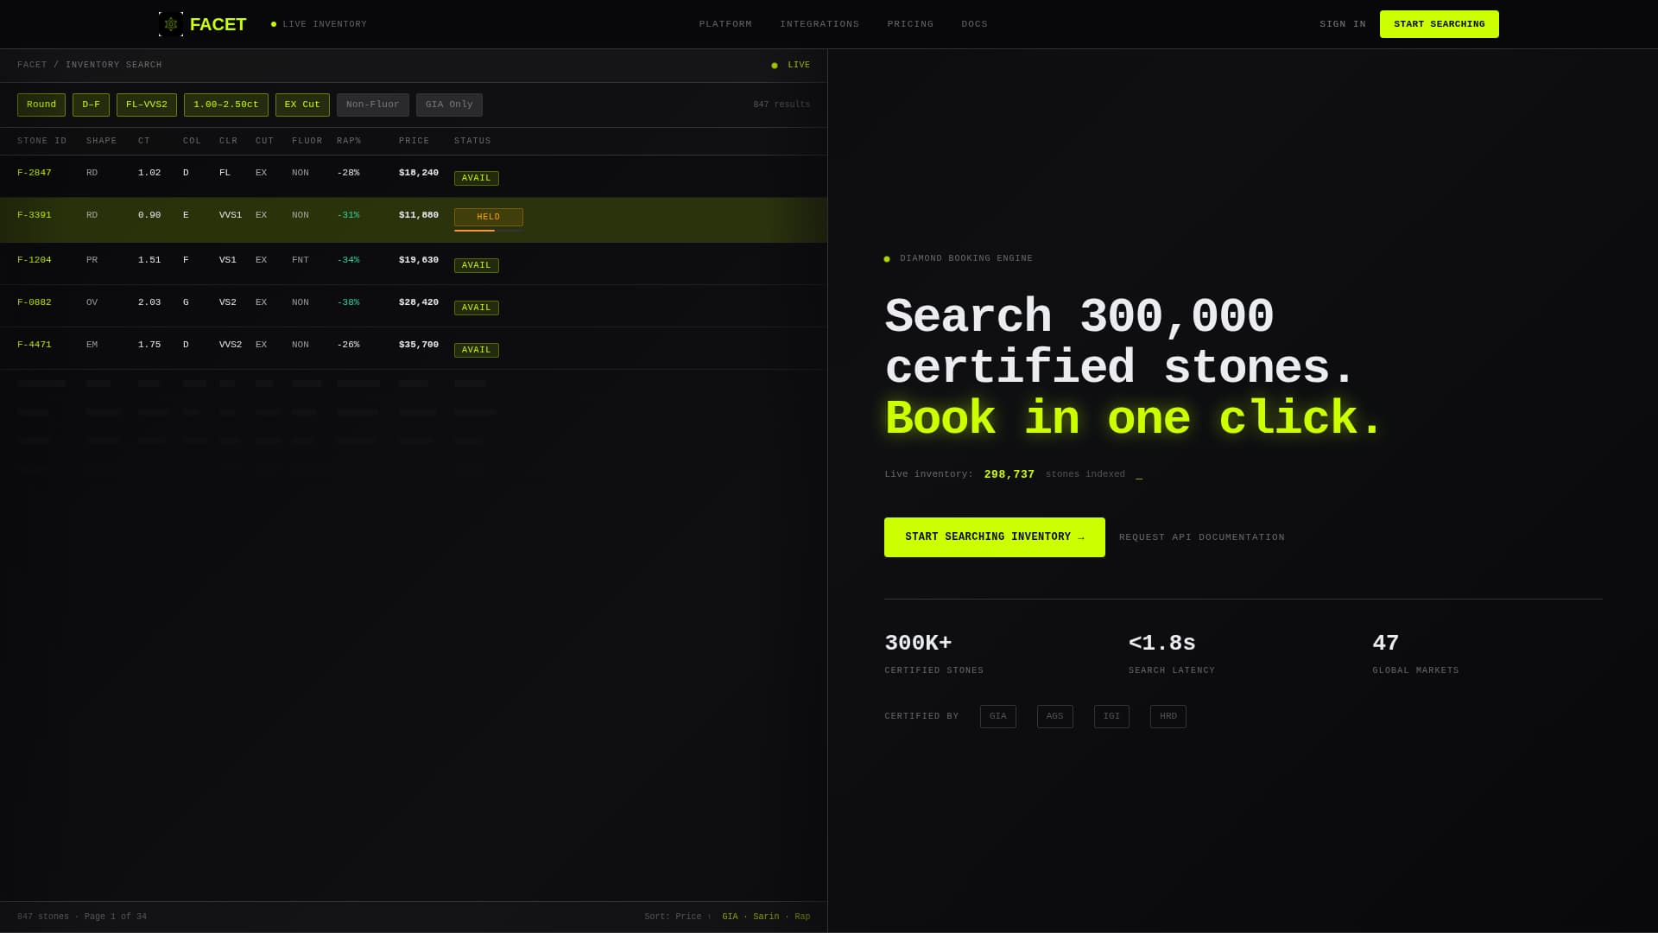This screenshot has width=1658, height=933.
Task: Click the $18,240 price cell
Action: pos(419,173)
